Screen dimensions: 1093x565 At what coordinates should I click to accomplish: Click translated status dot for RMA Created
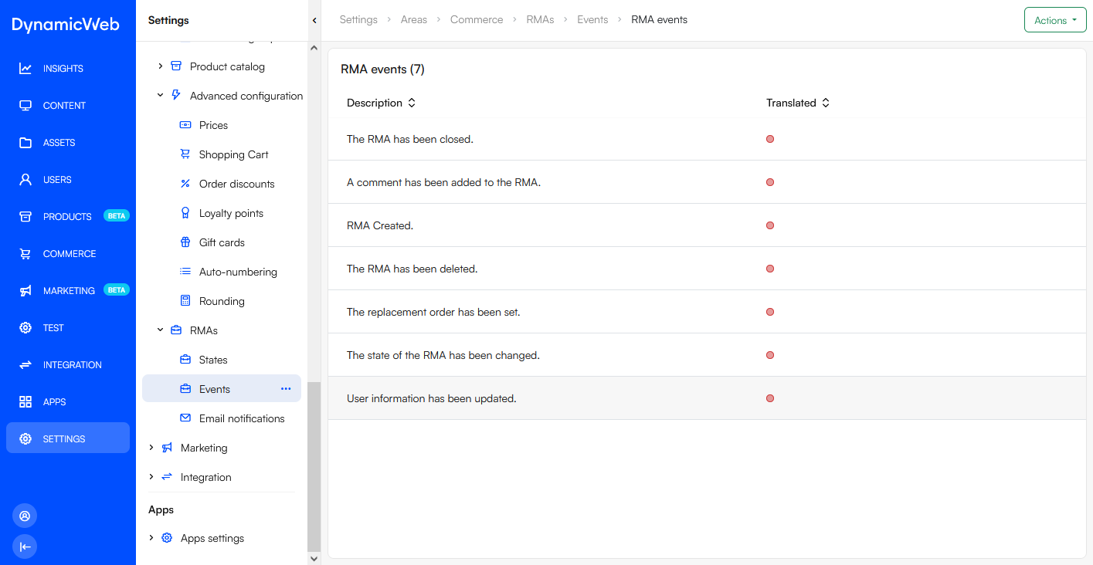[x=770, y=225]
